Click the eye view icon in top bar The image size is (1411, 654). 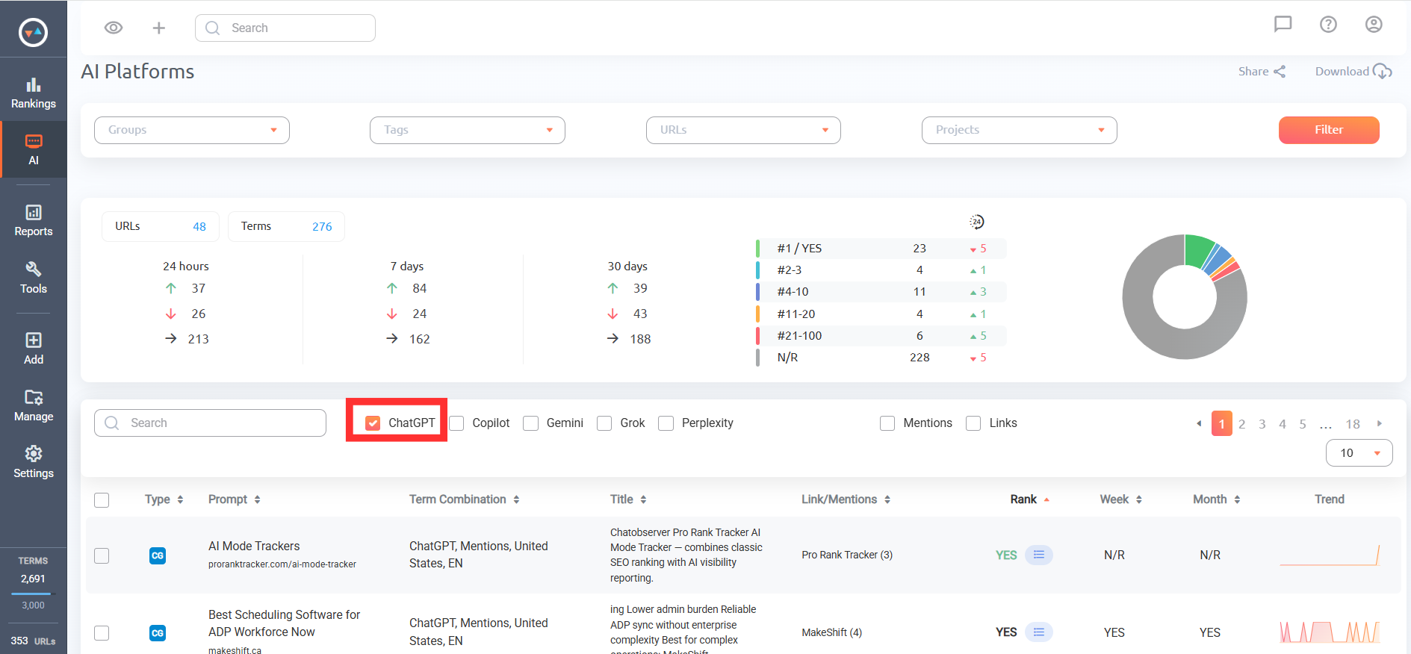click(114, 28)
